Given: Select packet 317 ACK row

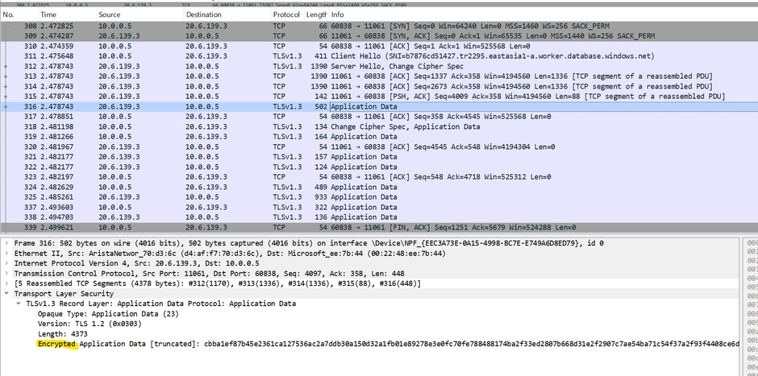Looking at the screenshot, I should (379, 117).
